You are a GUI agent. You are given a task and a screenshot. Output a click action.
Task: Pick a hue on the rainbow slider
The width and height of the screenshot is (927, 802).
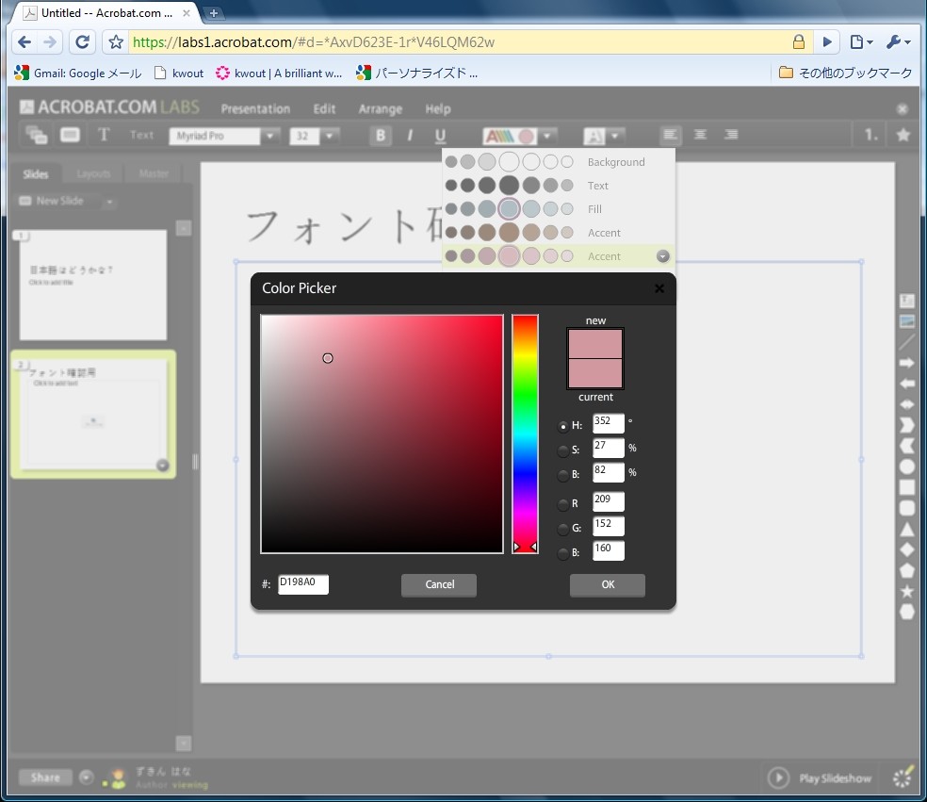525,434
